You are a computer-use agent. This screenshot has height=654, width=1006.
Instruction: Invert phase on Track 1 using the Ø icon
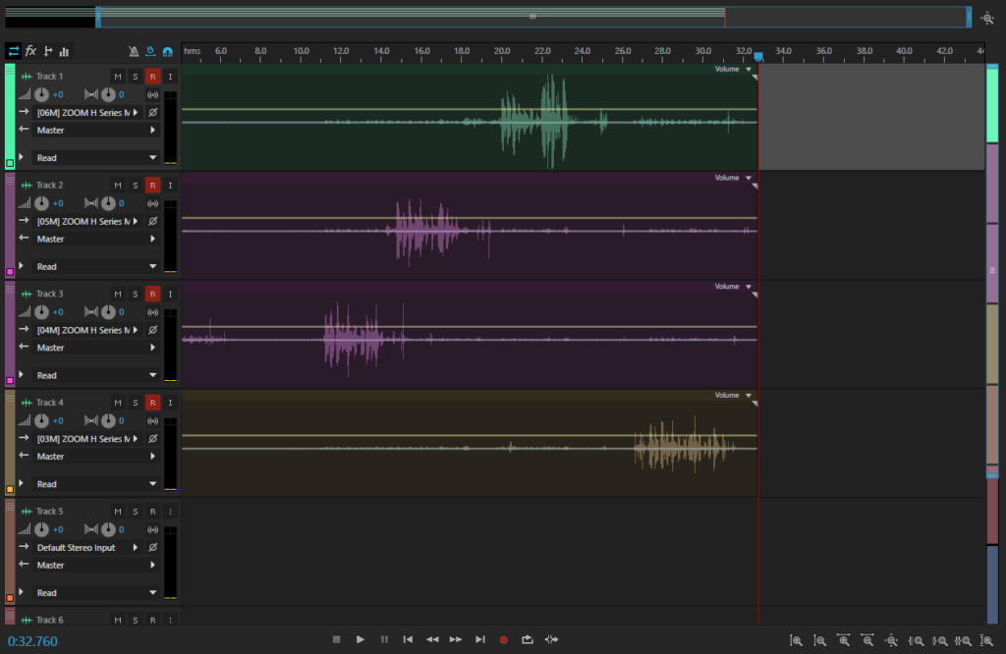tap(151, 112)
